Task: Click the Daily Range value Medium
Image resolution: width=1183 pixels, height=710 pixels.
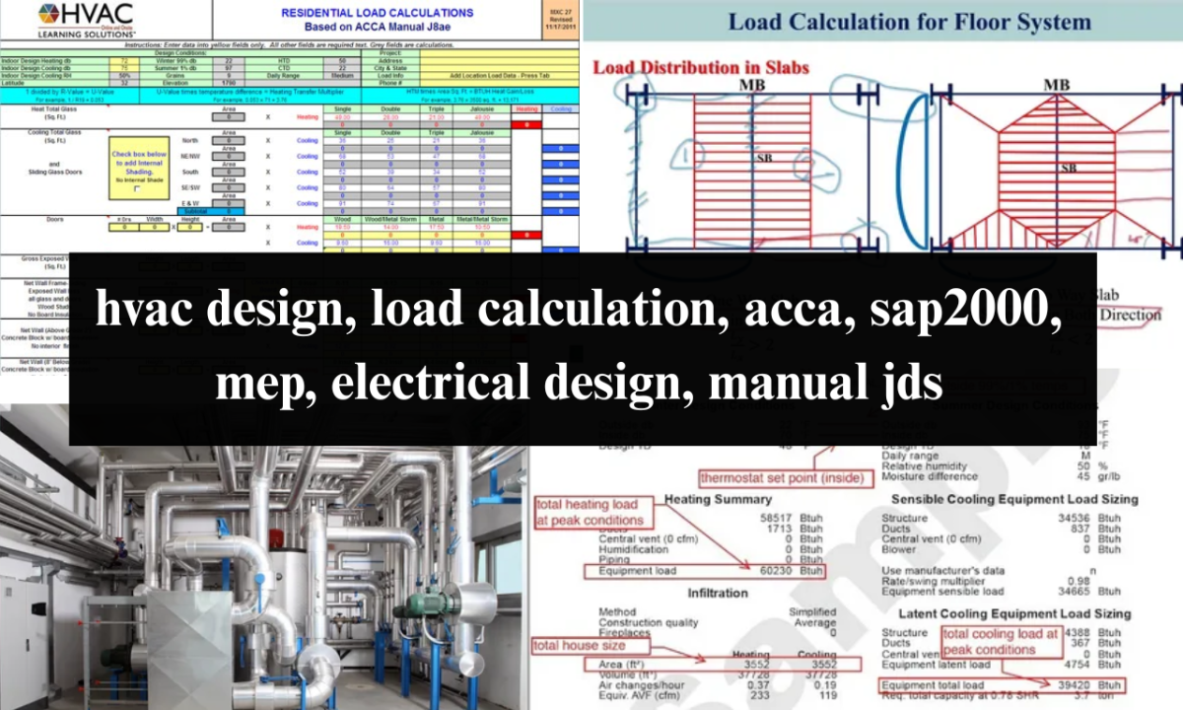Action: click(343, 75)
